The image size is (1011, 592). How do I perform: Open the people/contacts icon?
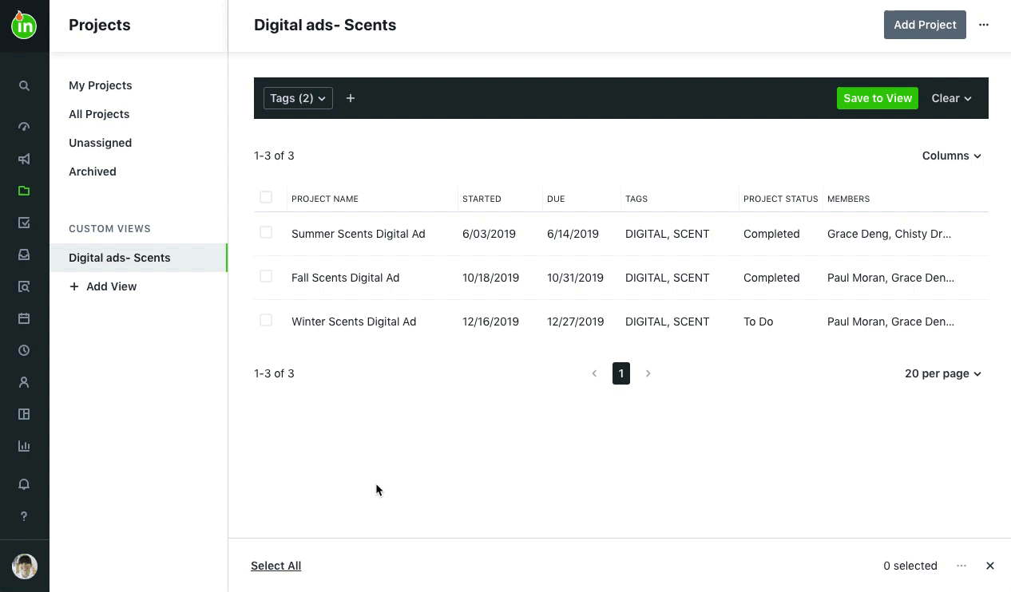24,382
